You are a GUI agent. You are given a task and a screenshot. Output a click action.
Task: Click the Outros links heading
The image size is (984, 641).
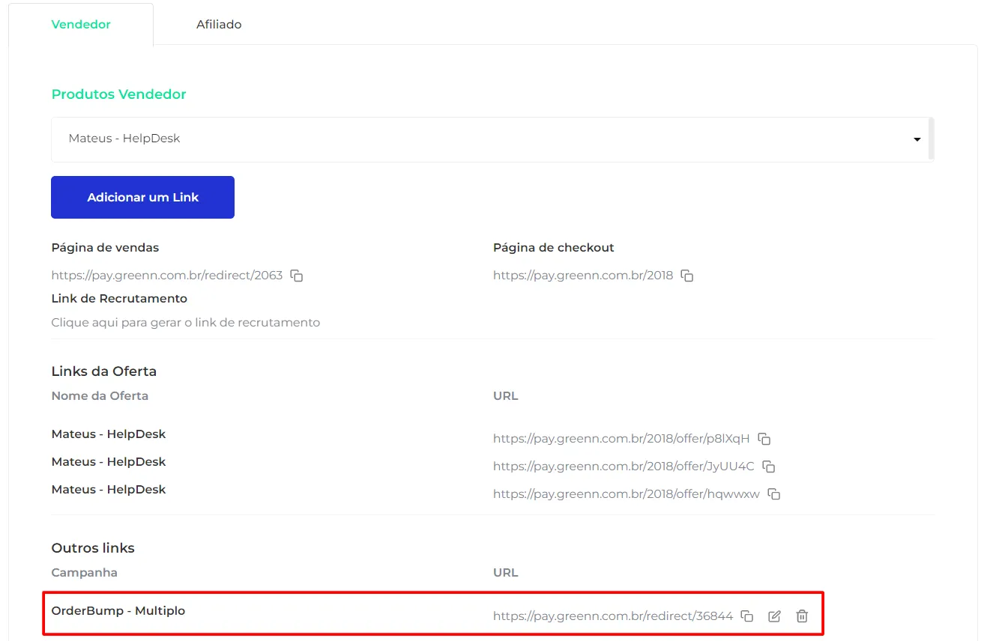[93, 548]
